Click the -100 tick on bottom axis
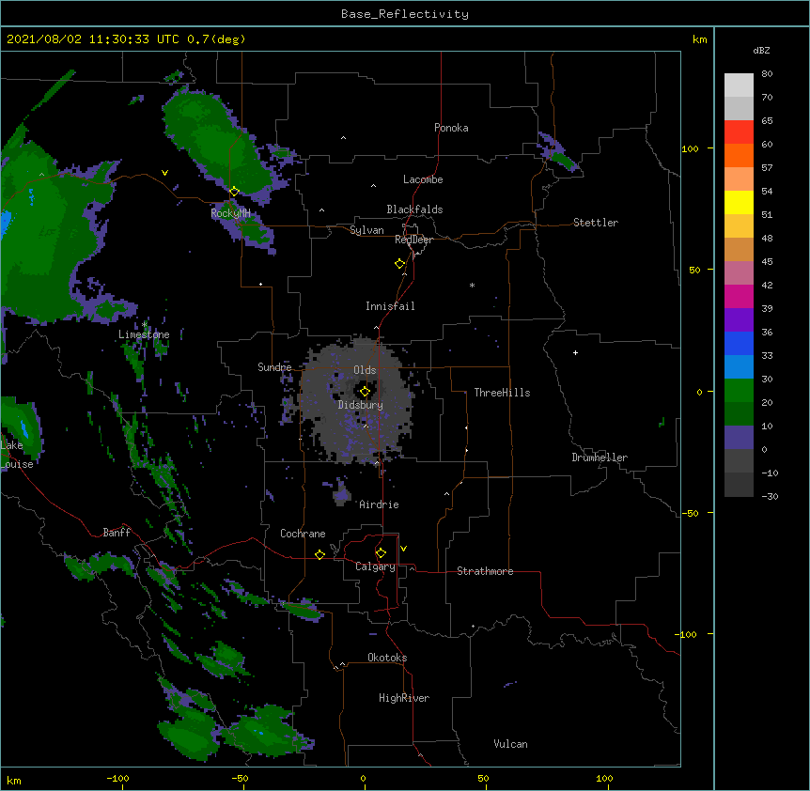Viewport: 810px width, 791px height. point(117,778)
